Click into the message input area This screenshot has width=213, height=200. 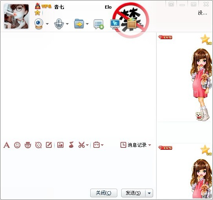[x=78, y=168]
